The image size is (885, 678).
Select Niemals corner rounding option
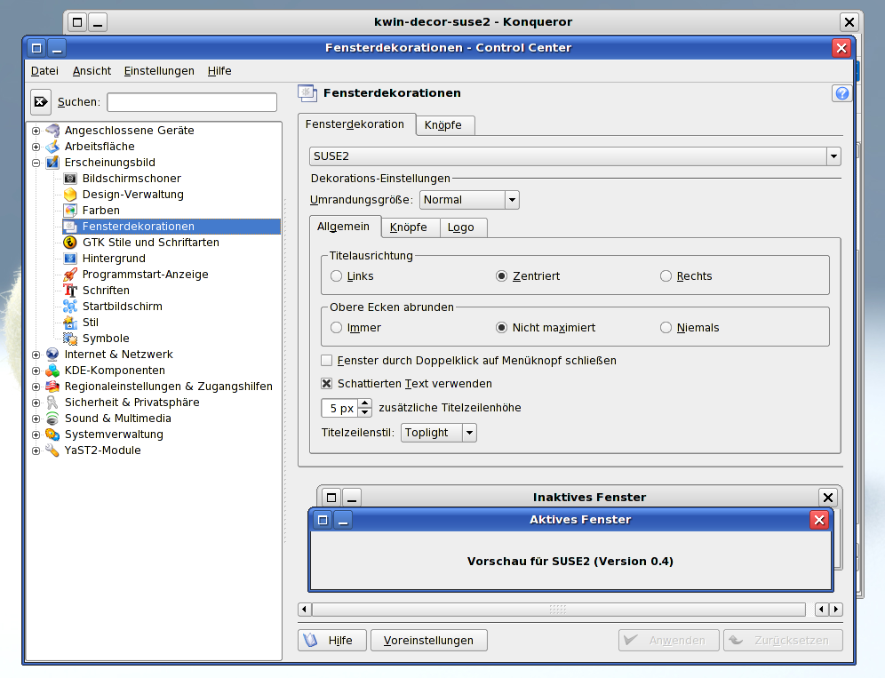666,327
